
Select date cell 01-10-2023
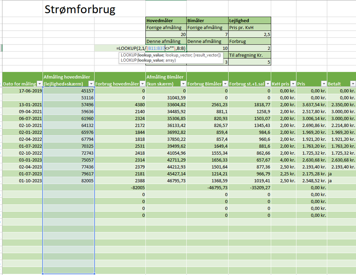(22, 181)
